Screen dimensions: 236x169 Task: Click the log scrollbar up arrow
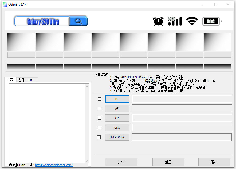click(x=87, y=86)
